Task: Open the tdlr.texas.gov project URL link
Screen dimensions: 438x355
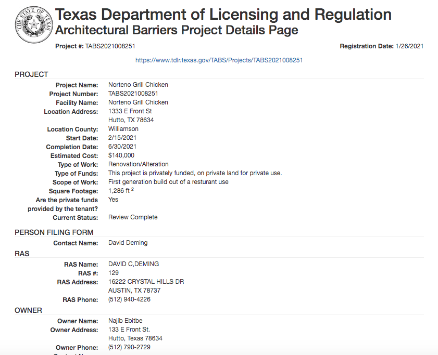Action: [219, 60]
